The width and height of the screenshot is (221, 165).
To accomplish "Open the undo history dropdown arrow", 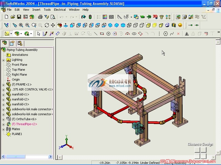I will tap(66, 17).
